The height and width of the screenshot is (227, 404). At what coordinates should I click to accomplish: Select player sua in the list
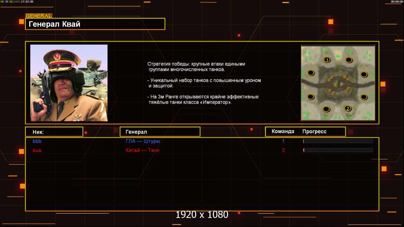coord(37,150)
